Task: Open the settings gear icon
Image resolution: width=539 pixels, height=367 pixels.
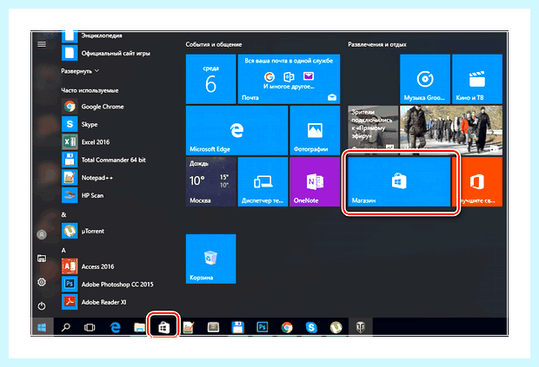Action: pos(42,282)
